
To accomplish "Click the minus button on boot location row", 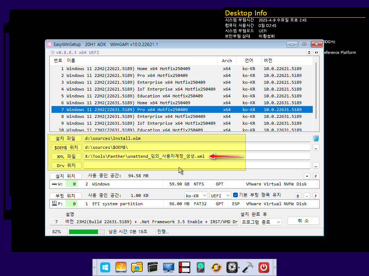I will tap(307, 196).
